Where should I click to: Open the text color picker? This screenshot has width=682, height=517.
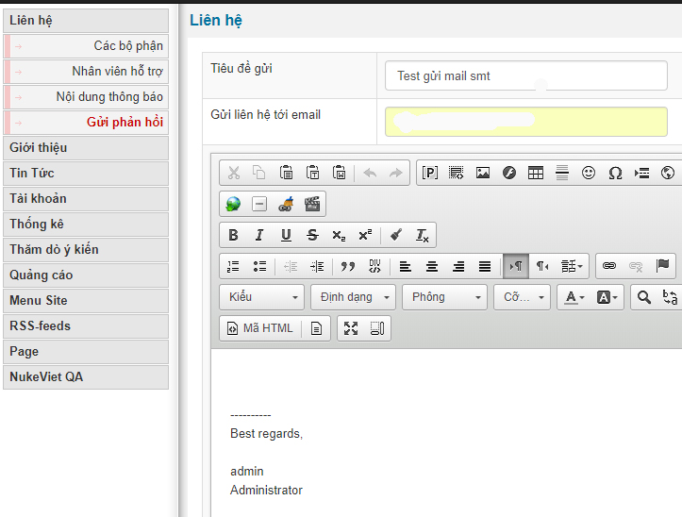(x=574, y=297)
